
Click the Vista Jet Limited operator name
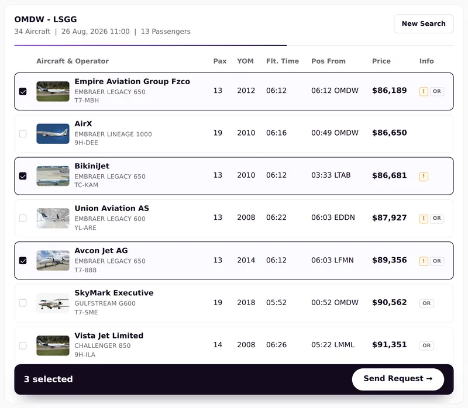click(109, 336)
